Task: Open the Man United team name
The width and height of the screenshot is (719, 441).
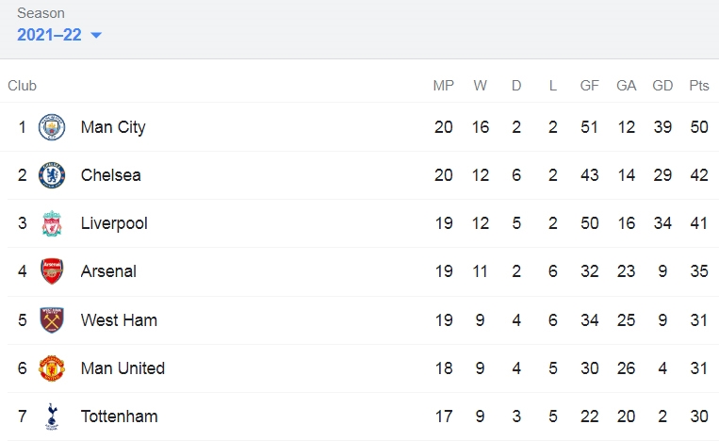Action: (x=123, y=368)
